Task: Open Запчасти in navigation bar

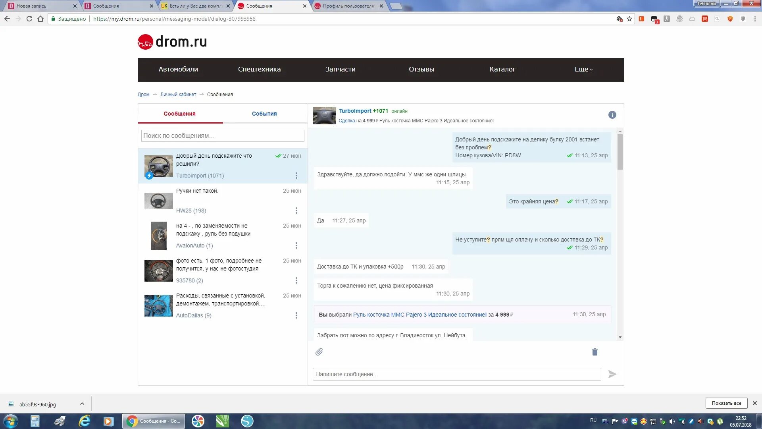Action: click(x=340, y=70)
